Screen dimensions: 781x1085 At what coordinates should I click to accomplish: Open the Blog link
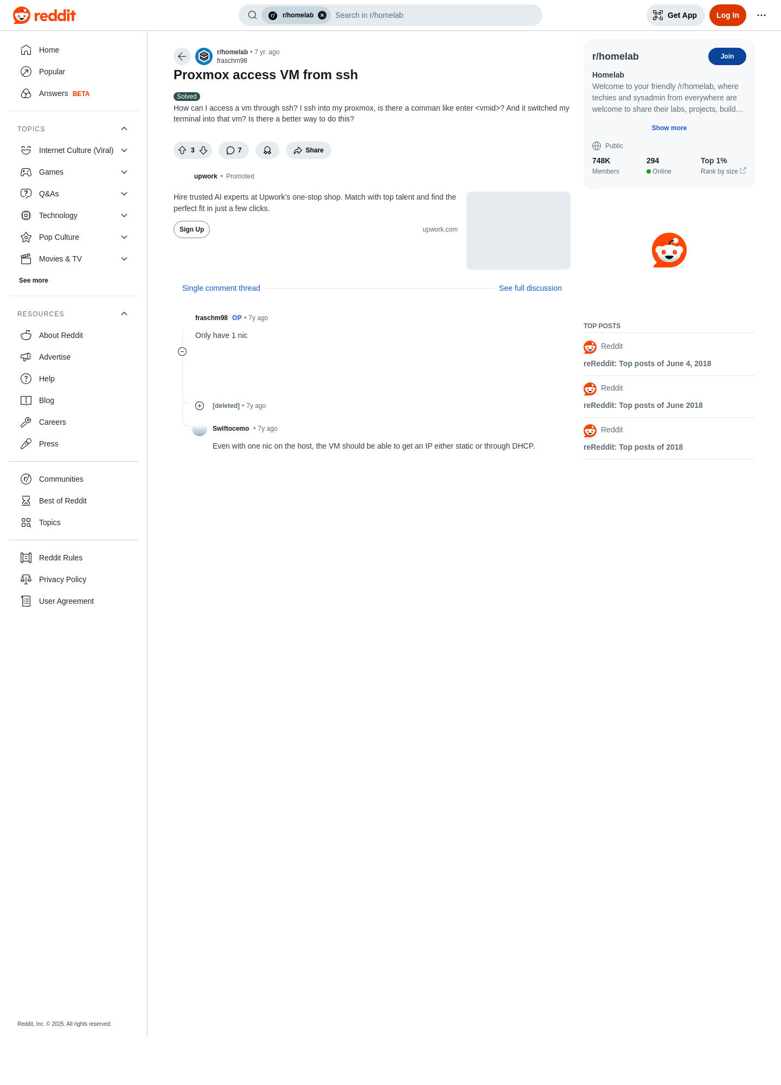coord(74,400)
